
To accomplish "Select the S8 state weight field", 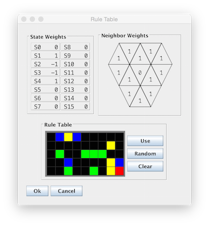I will (75, 47).
